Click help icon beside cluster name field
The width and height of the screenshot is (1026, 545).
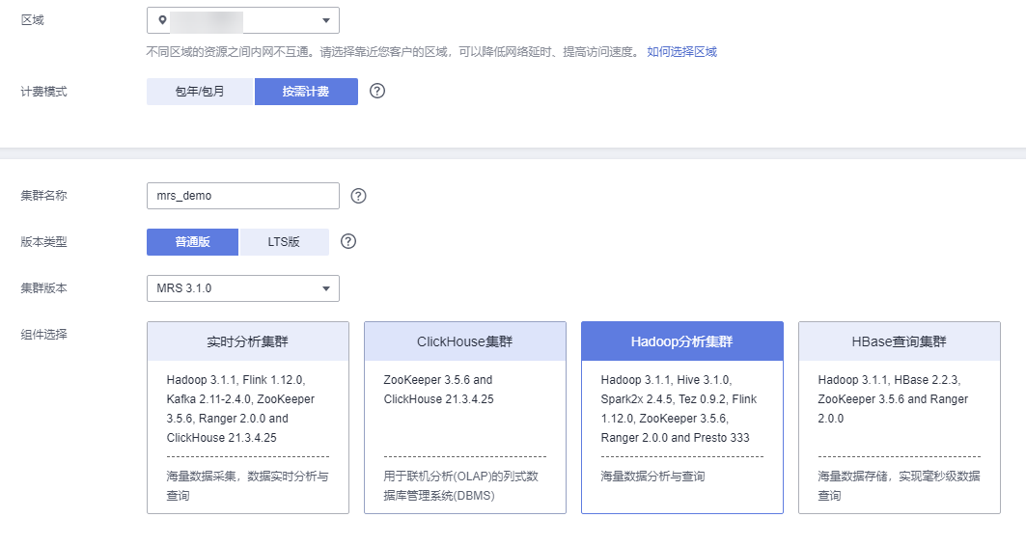pos(358,196)
